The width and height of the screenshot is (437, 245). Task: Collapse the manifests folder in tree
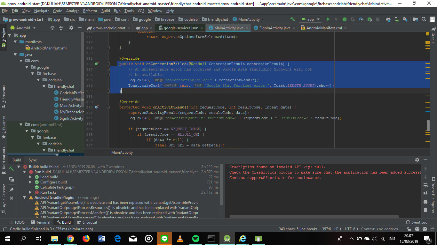coord(16,42)
